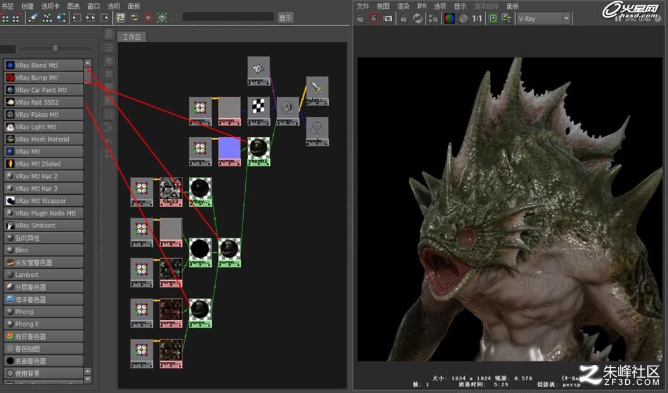Open the 创建 menu
Image resolution: width=668 pixels, height=393 pixels.
[x=27, y=6]
